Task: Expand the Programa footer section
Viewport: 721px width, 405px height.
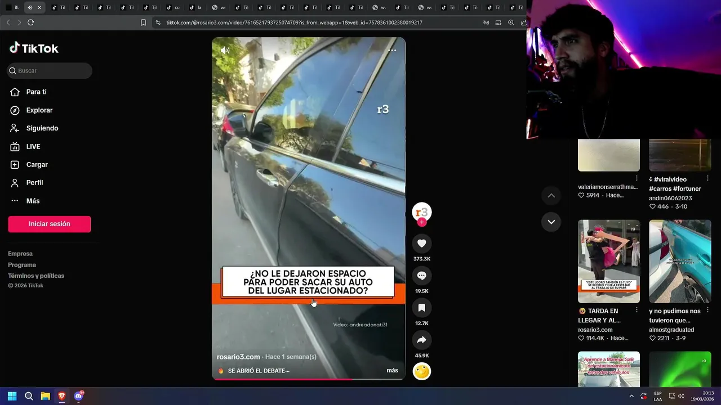Action: 22,265
